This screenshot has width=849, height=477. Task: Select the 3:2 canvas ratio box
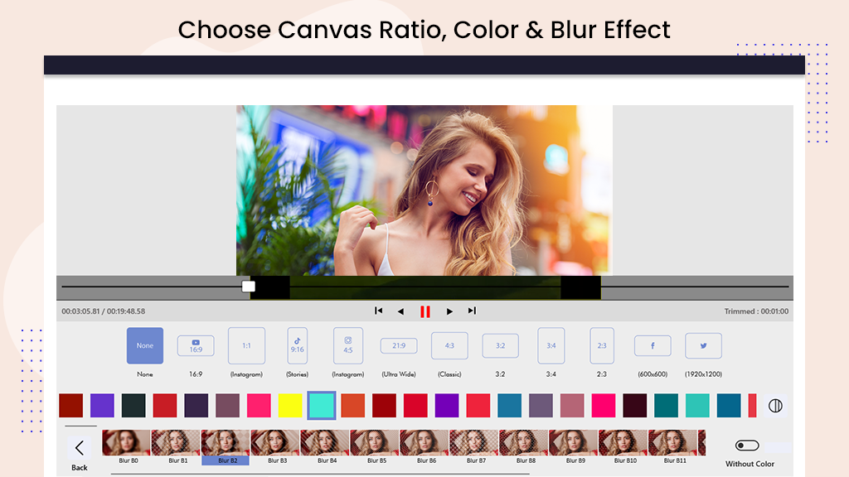point(500,345)
